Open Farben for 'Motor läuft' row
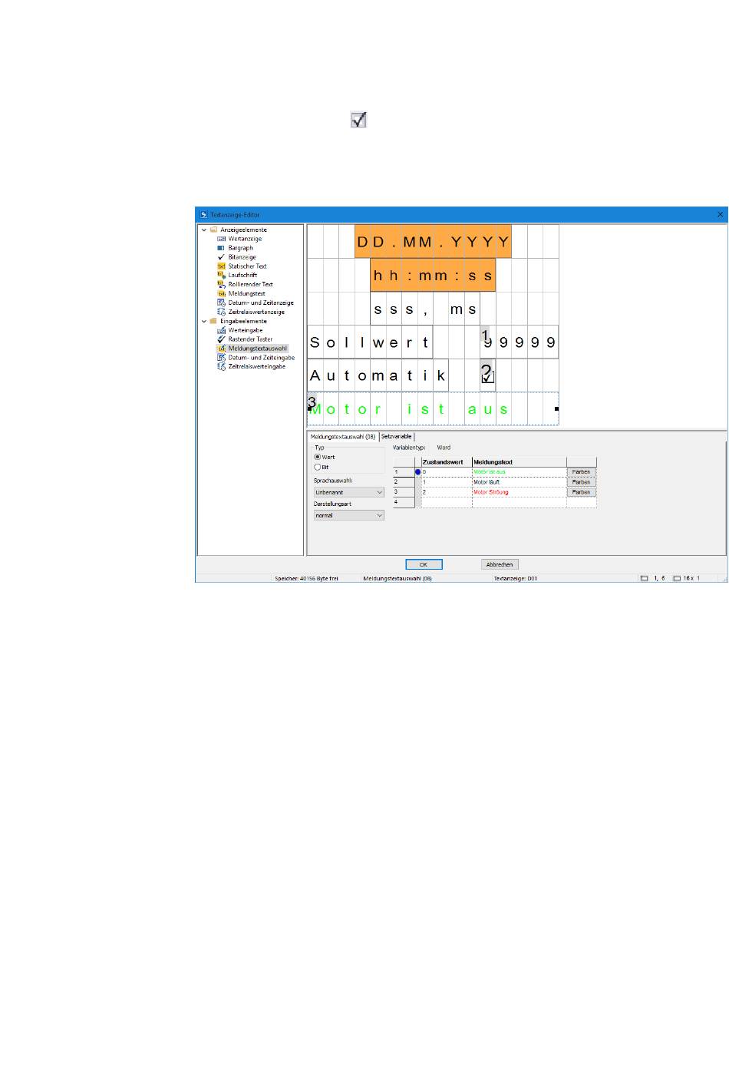The height and width of the screenshot is (1081, 729). click(x=582, y=482)
